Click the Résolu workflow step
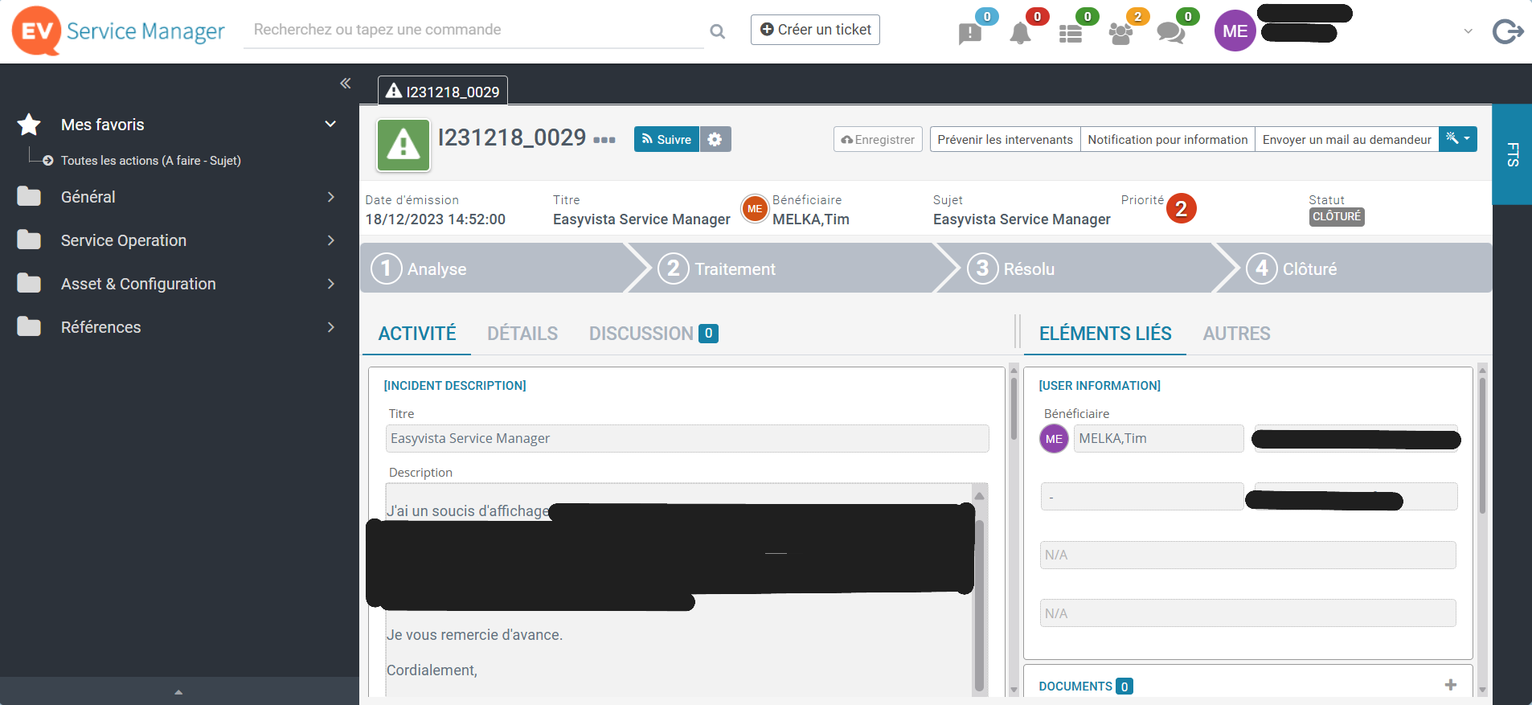 click(x=1028, y=268)
